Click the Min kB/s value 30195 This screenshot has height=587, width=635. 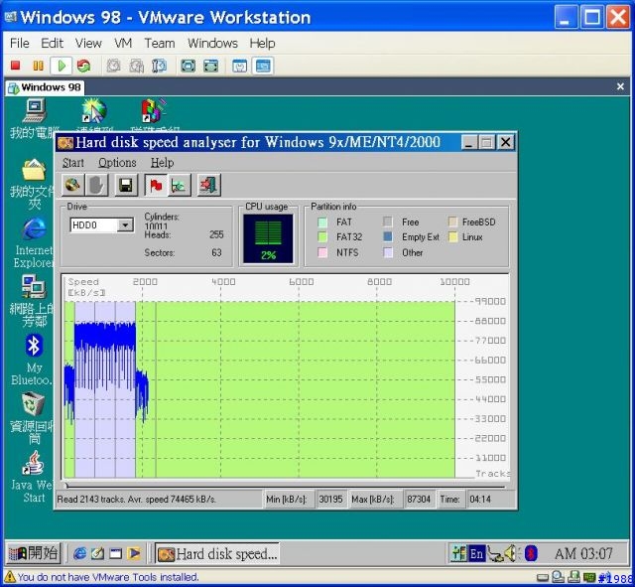click(x=330, y=499)
